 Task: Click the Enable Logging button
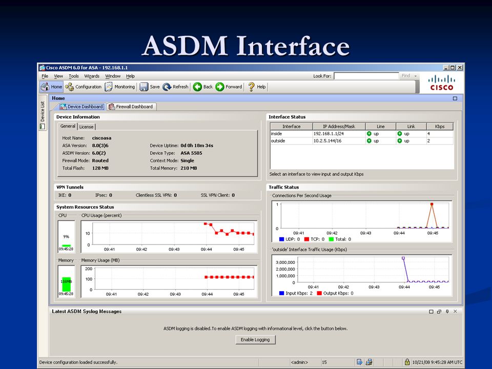click(255, 340)
